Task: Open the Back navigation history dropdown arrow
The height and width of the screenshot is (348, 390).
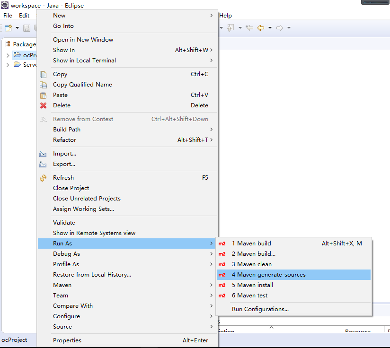Action: pyautogui.click(x=270, y=28)
